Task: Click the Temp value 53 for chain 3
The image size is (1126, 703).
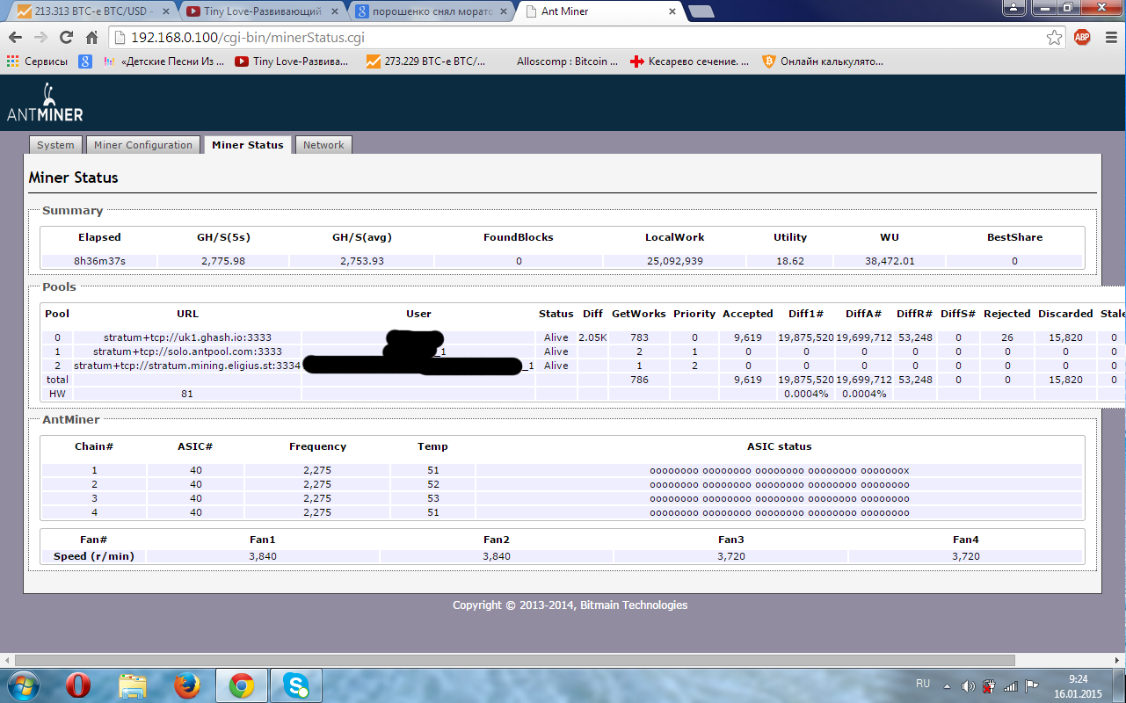Action: coord(432,498)
